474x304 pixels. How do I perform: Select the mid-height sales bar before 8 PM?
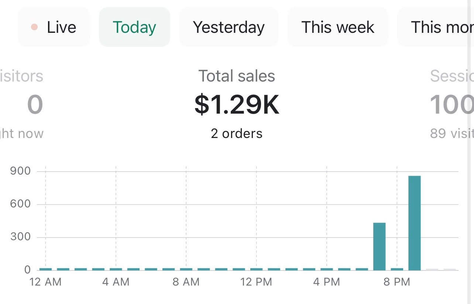(x=379, y=246)
